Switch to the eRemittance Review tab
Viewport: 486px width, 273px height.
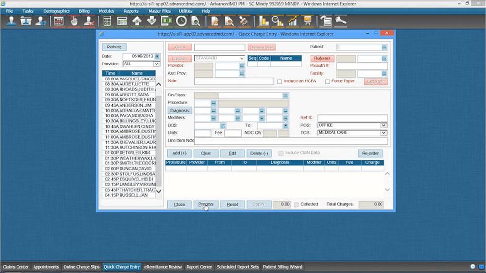163,267
